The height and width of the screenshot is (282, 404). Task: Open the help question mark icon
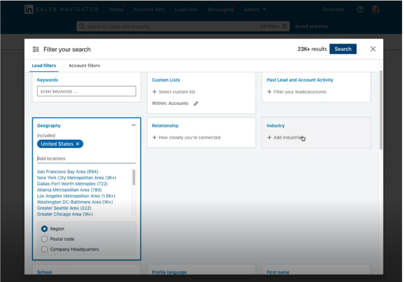click(x=360, y=9)
